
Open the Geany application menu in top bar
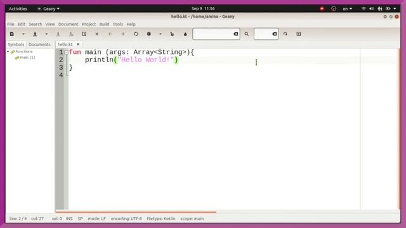click(x=48, y=9)
